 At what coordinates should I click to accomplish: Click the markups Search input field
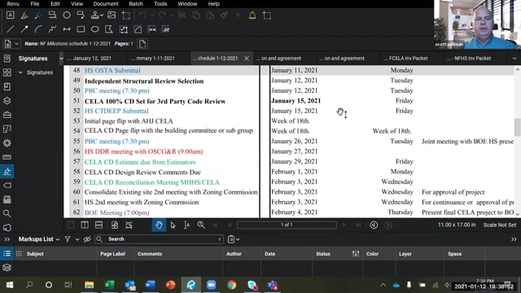pyautogui.click(x=159, y=239)
